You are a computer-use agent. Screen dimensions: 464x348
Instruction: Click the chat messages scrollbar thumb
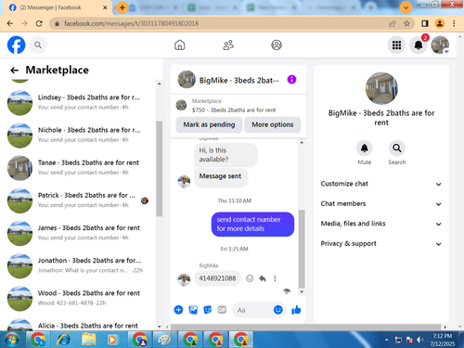302,249
